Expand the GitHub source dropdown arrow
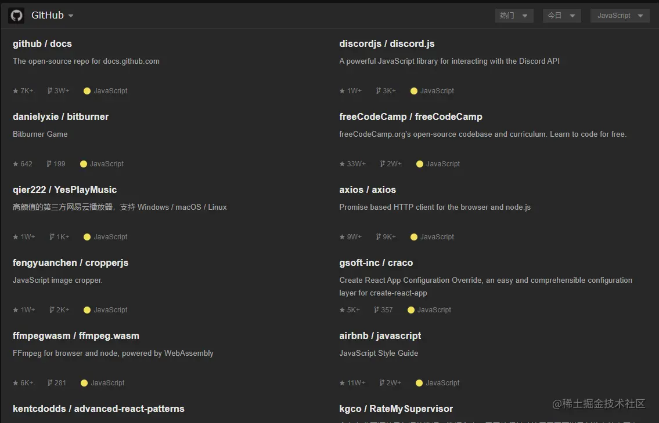 [x=71, y=16]
